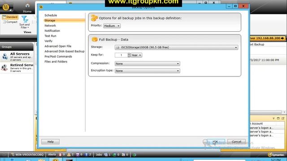
Task: Open the Verify settings page
Action: pyautogui.click(x=48, y=41)
